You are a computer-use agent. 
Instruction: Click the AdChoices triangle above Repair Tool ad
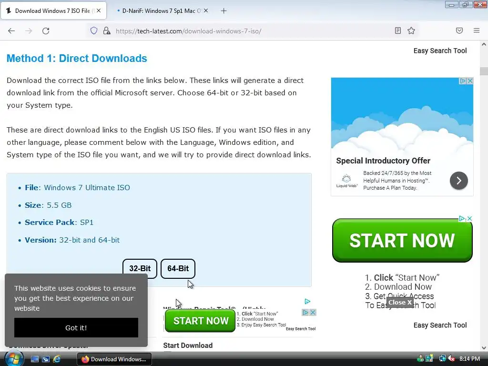307,301
